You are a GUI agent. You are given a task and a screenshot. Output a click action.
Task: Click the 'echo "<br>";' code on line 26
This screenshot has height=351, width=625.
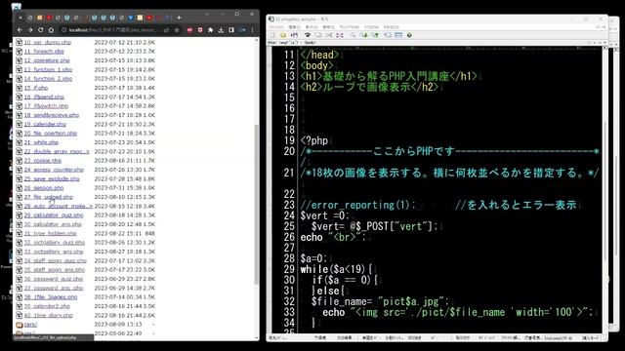pos(333,237)
